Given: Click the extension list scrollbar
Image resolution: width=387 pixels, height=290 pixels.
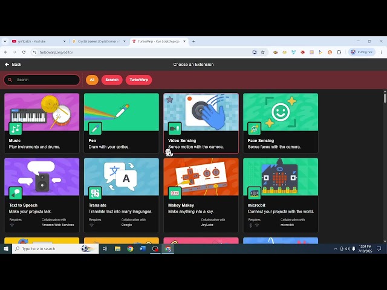Looking at the screenshot, I should pos(385,98).
